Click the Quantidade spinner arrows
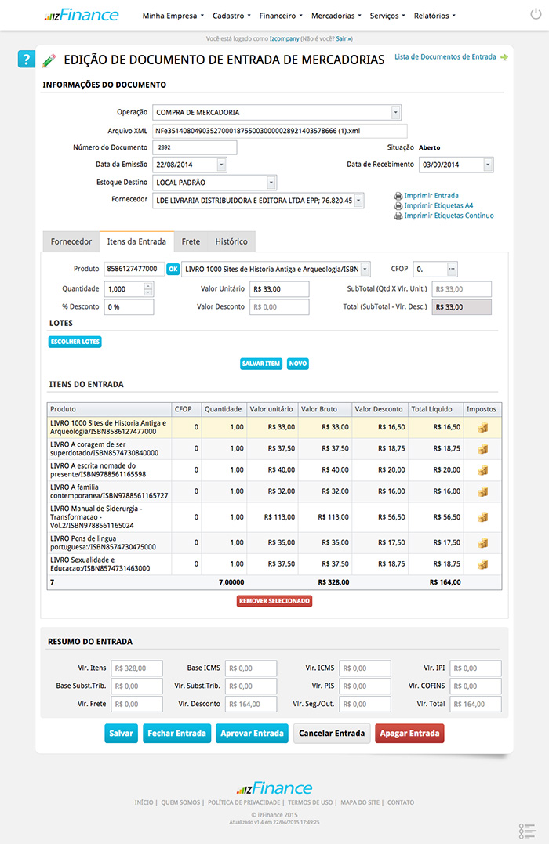 (x=149, y=288)
